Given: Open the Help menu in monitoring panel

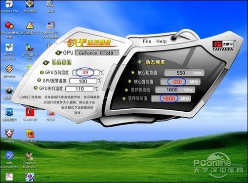Looking at the screenshot, I should pyautogui.click(x=162, y=41).
